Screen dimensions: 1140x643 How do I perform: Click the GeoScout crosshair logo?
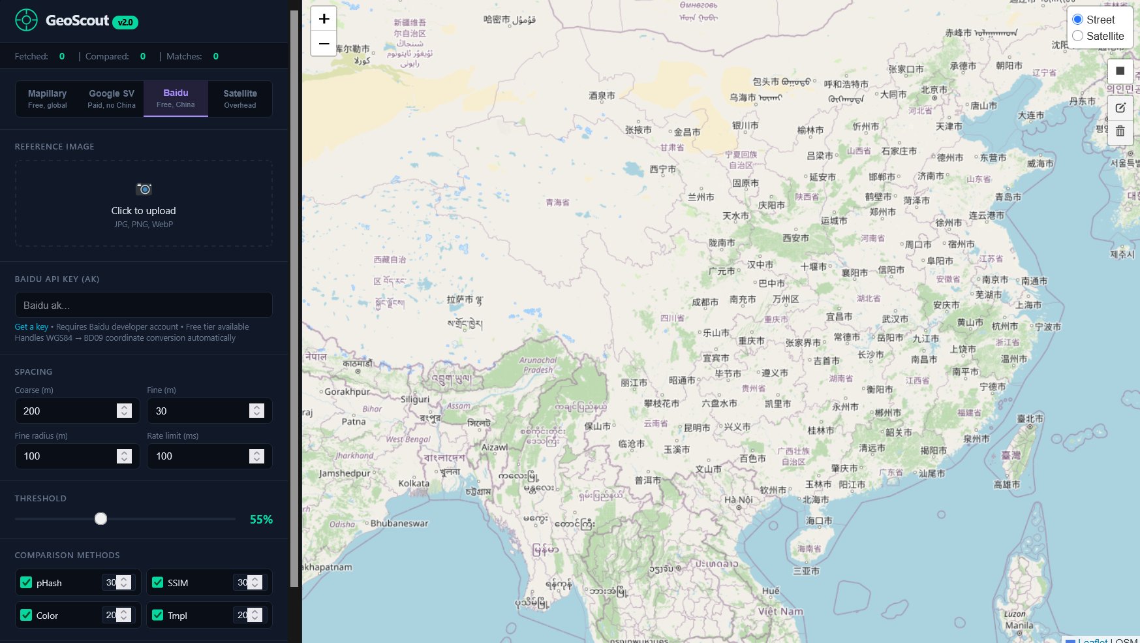[x=26, y=20]
